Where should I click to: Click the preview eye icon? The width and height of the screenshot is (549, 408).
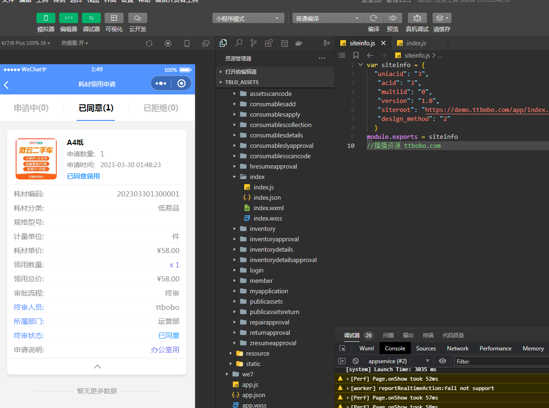click(x=393, y=18)
